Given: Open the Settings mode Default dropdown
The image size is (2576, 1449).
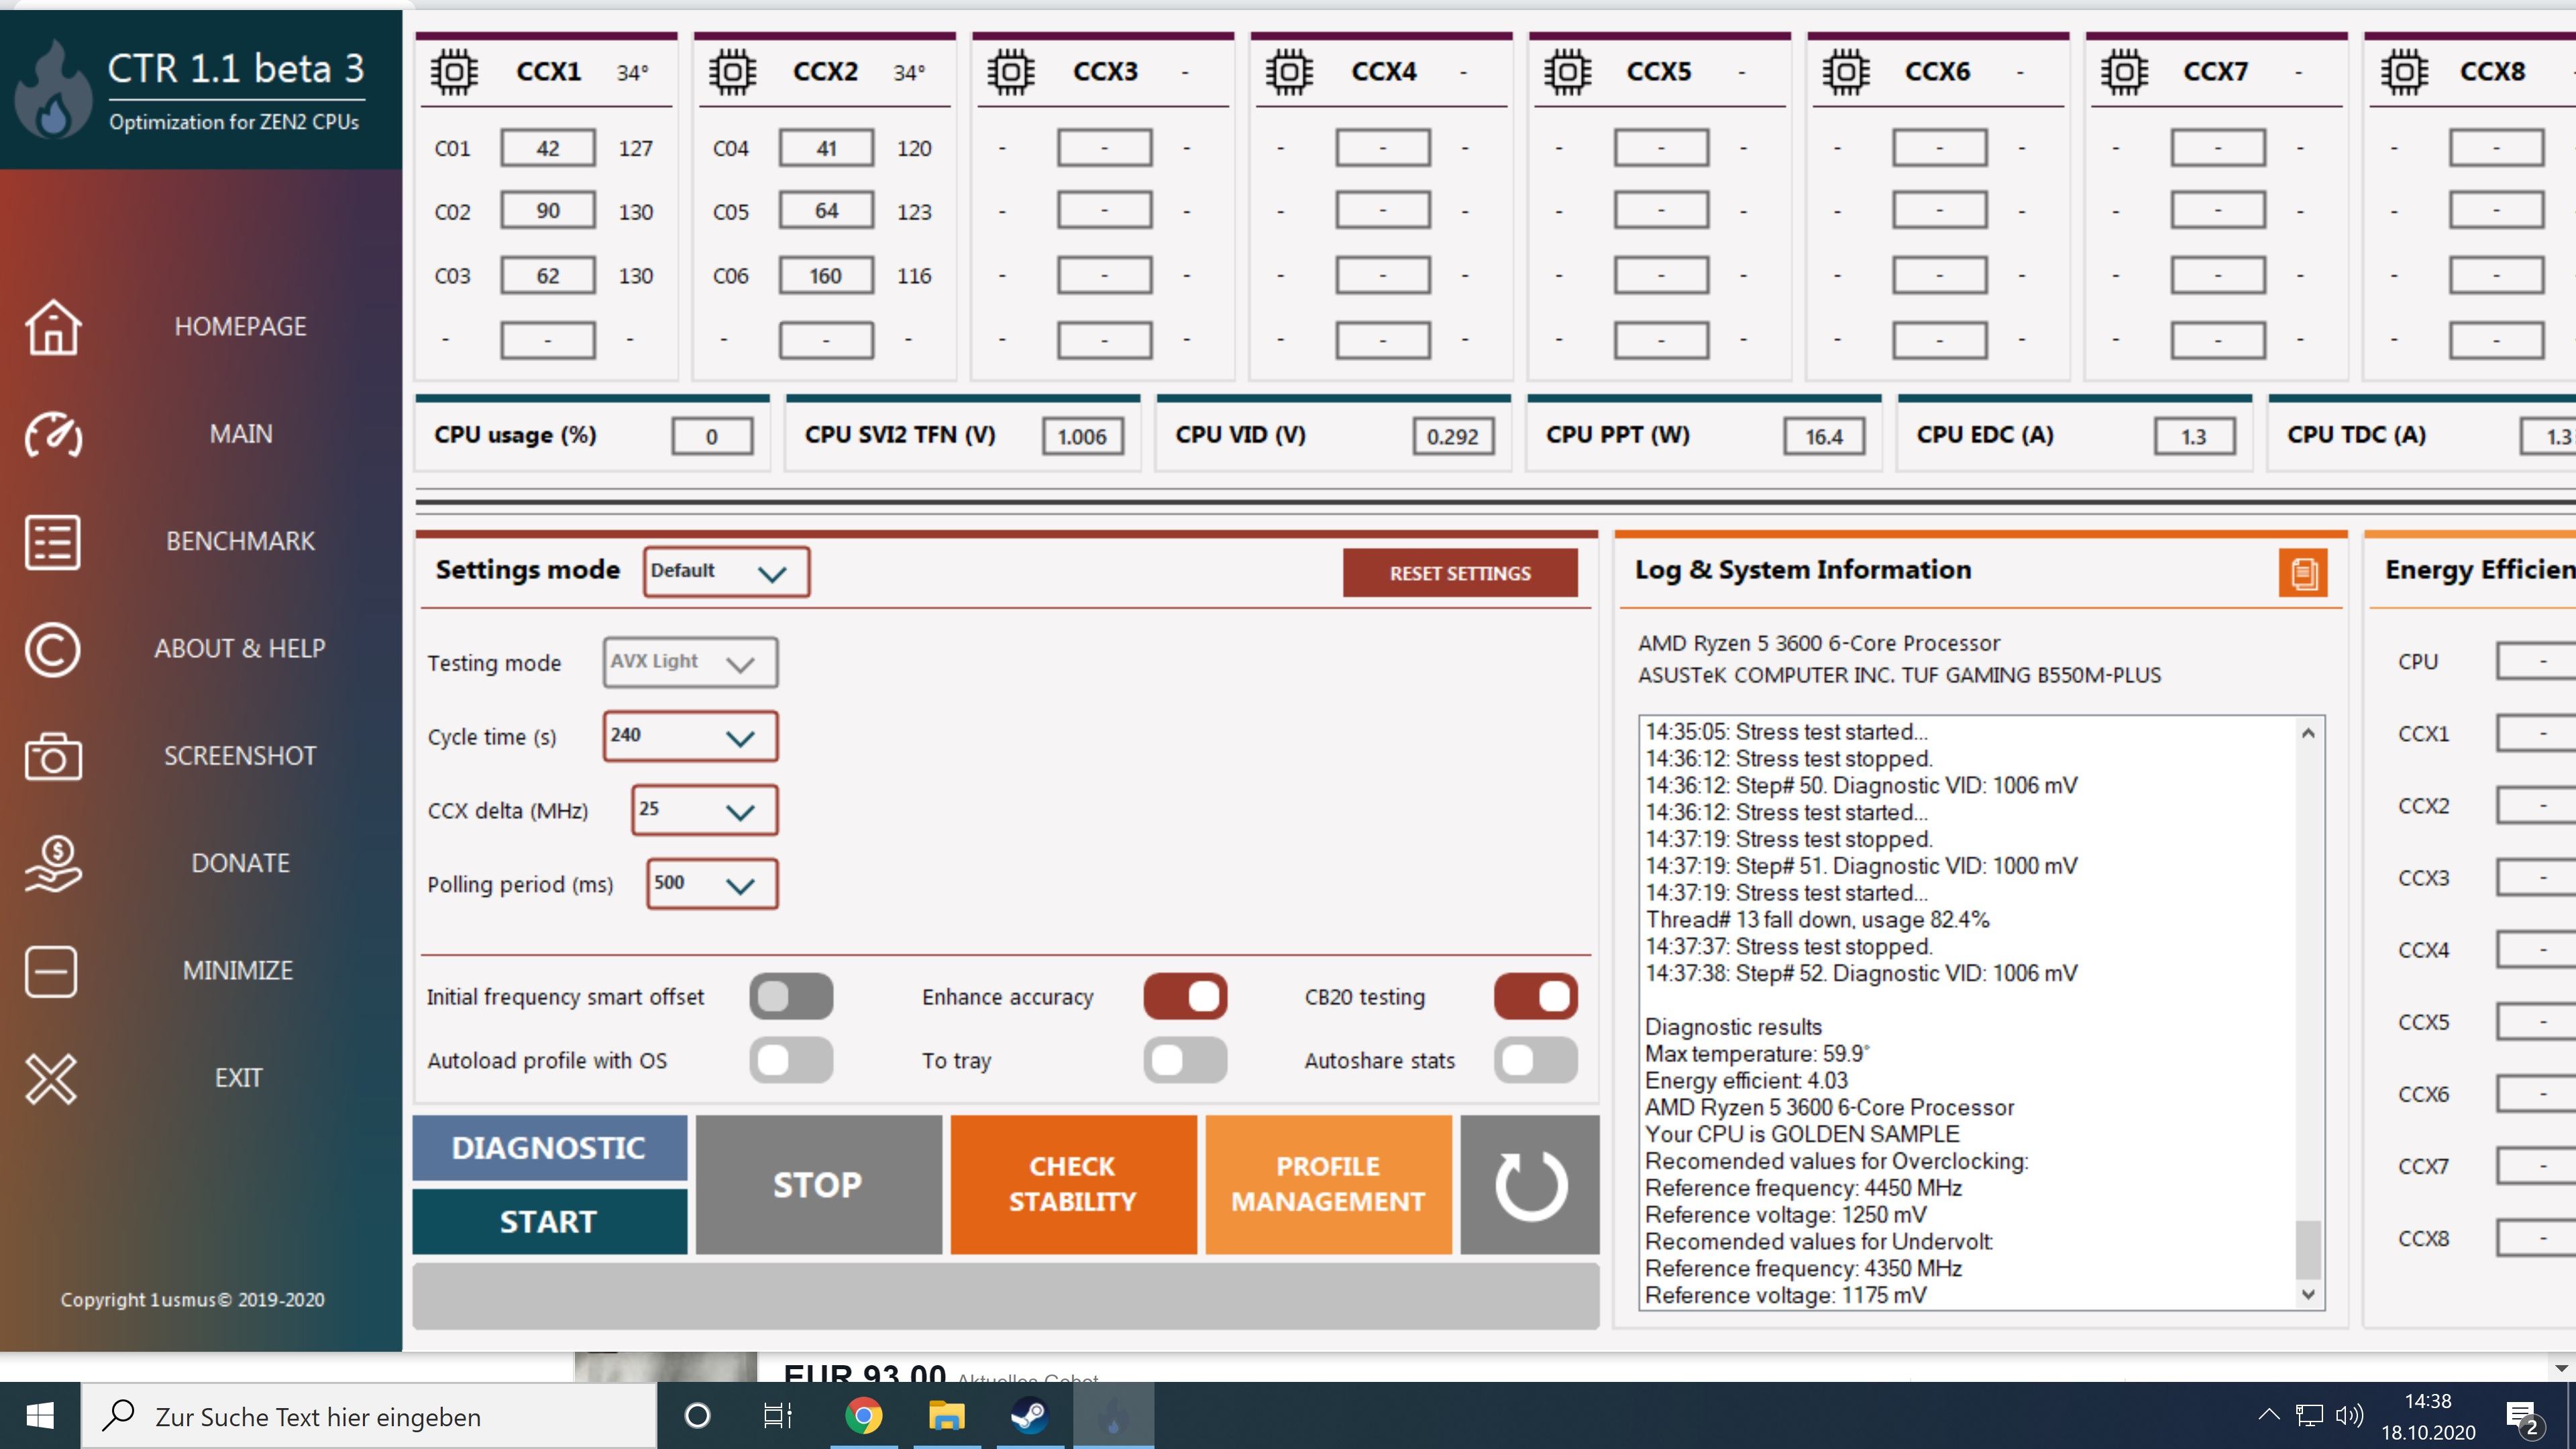Looking at the screenshot, I should tap(727, 572).
